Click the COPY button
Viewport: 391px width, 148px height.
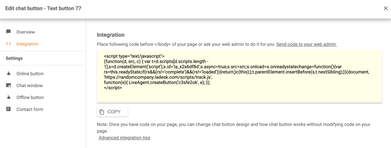click(112, 112)
